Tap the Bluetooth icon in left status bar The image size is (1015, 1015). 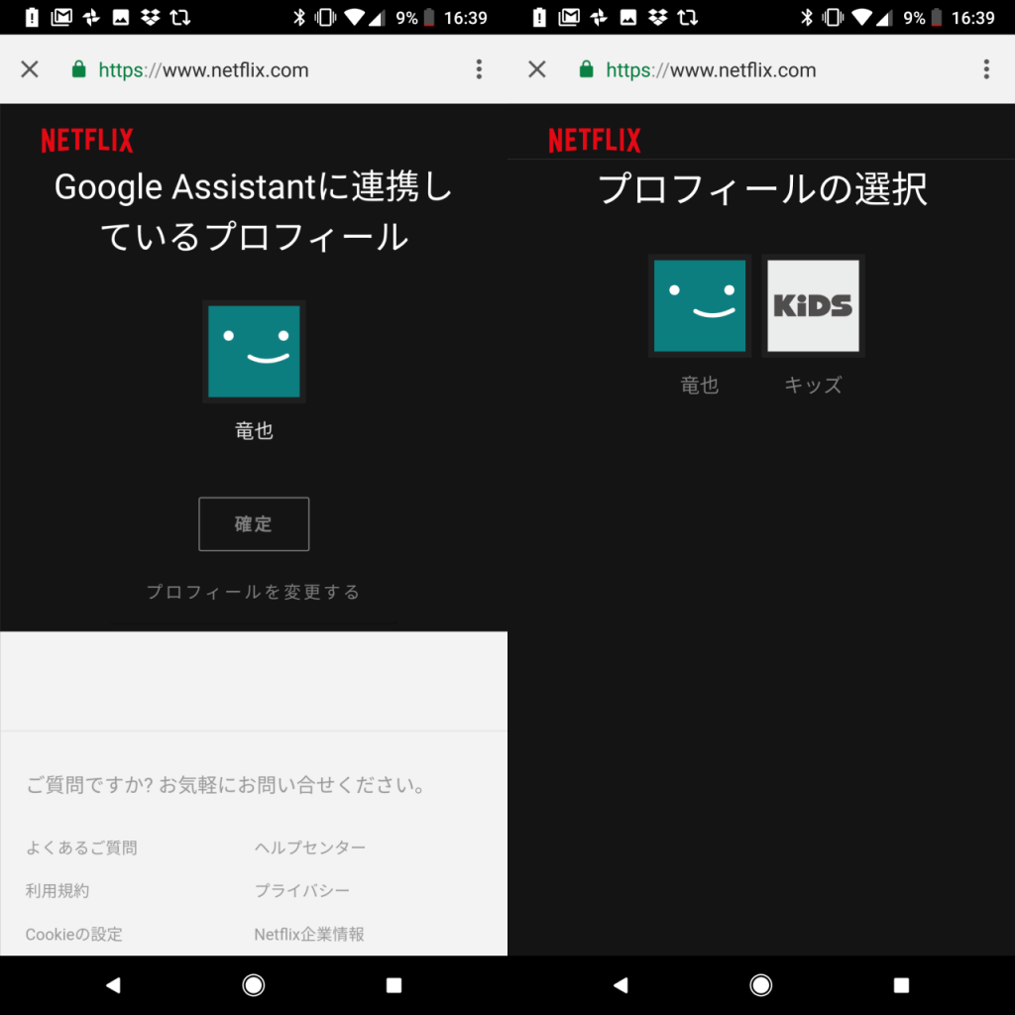click(x=298, y=17)
